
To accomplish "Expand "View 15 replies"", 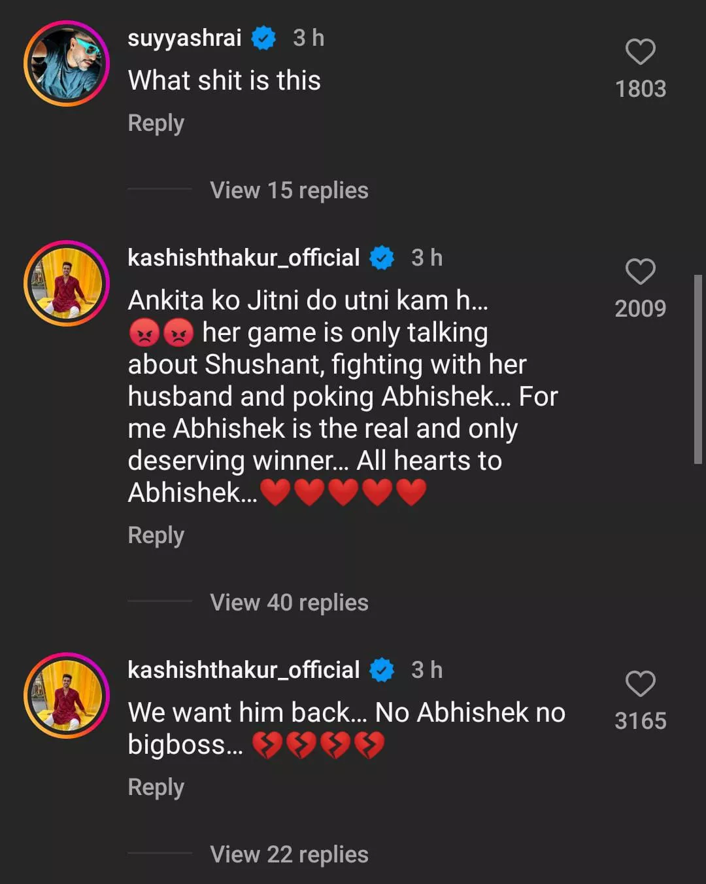I will click(289, 190).
